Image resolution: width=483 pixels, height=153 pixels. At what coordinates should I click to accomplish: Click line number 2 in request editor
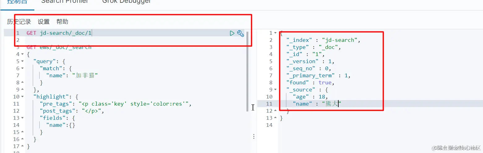[x=18, y=40]
